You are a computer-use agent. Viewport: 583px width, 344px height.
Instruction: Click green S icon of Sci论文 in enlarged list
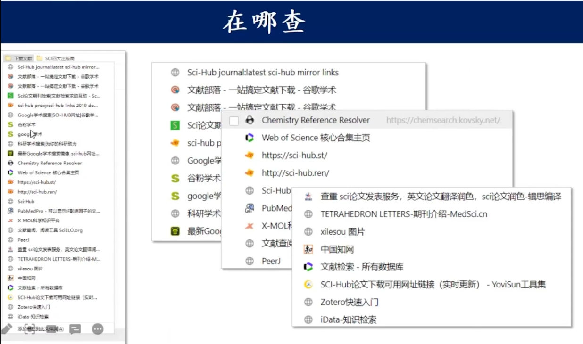(175, 125)
